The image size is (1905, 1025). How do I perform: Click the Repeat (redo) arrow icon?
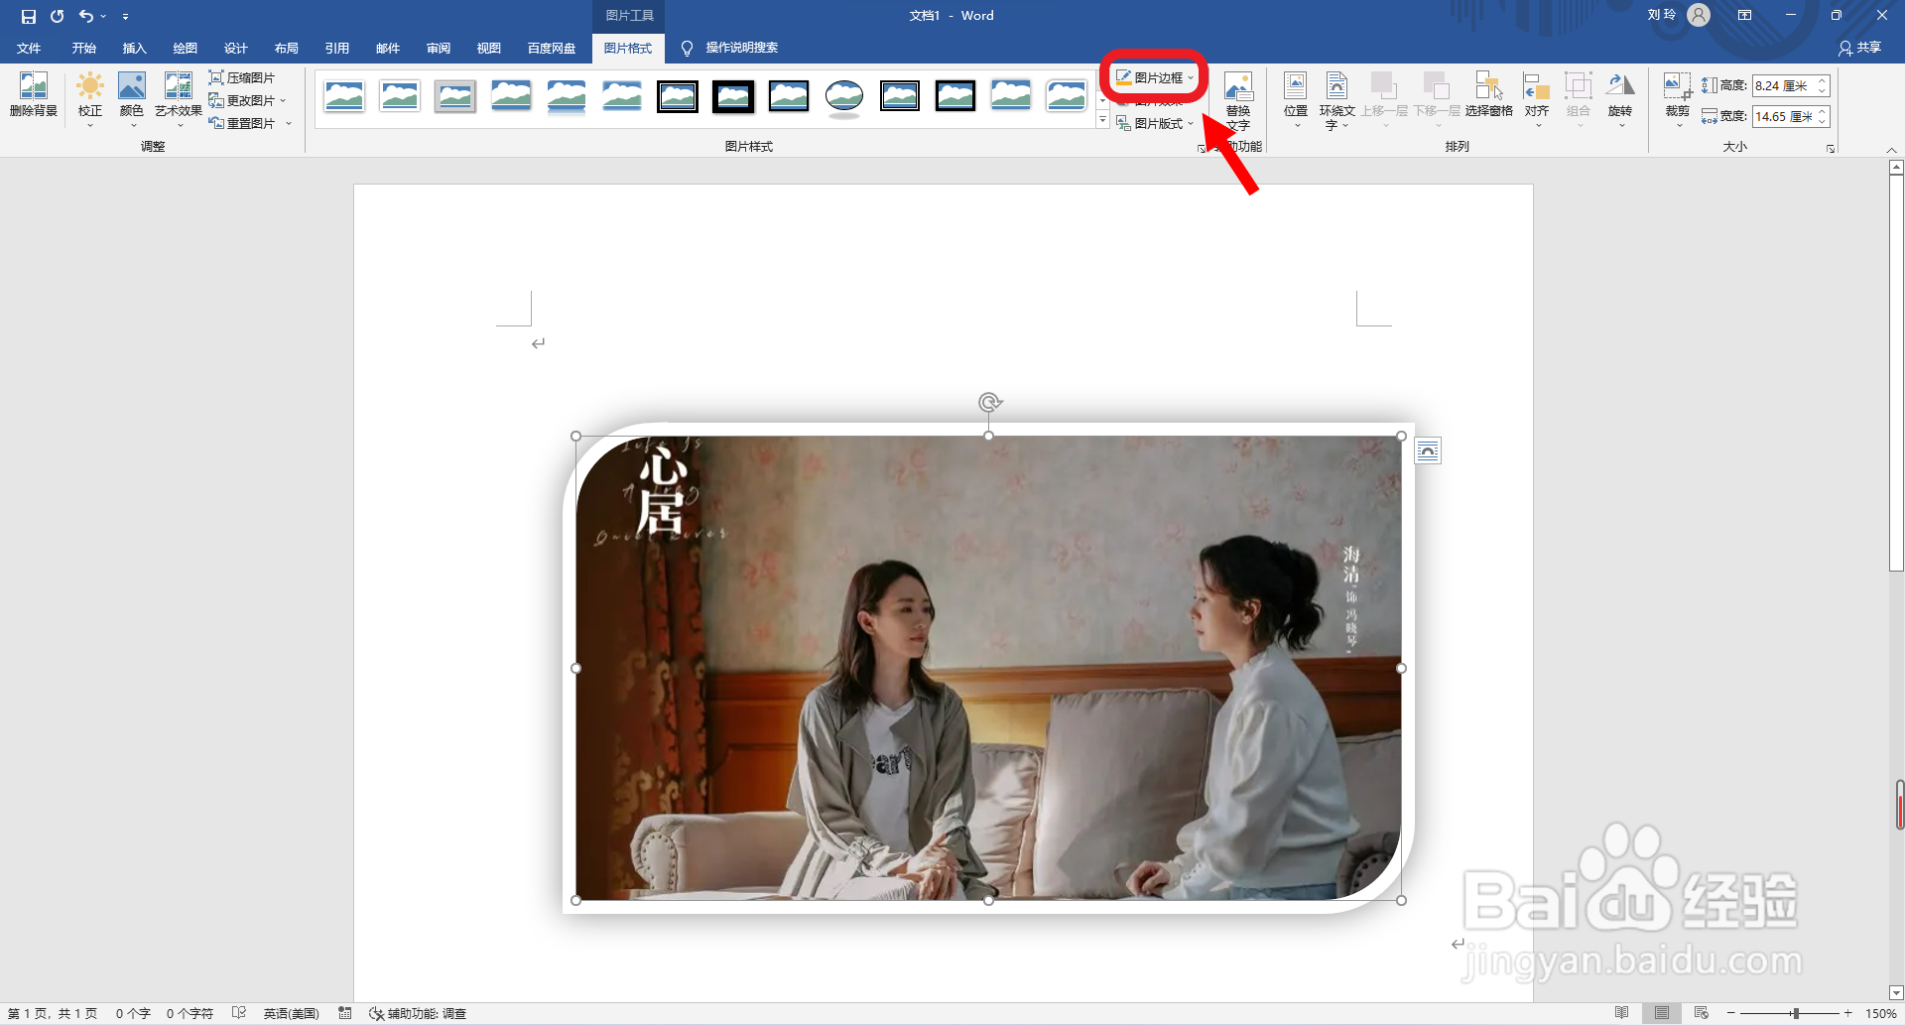[58, 16]
